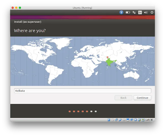
Task: Focus the Kolkata location text field
Action: pos(82,91)
